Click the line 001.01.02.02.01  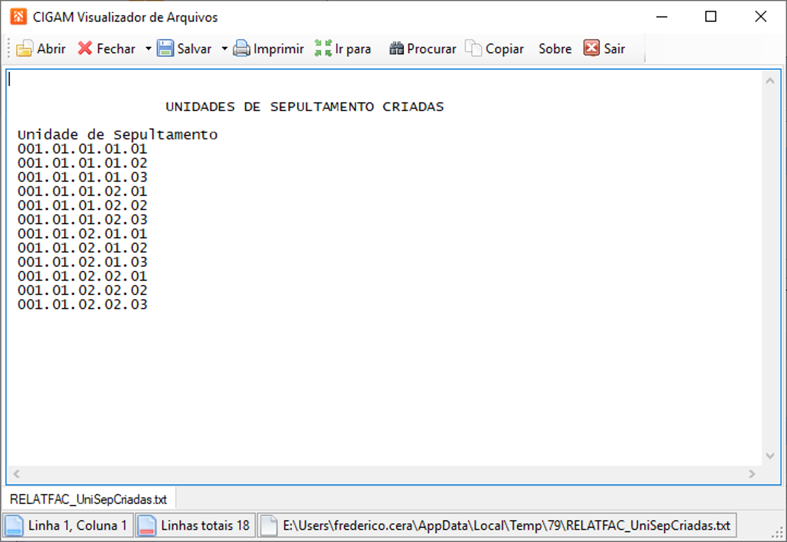pyautogui.click(x=83, y=276)
